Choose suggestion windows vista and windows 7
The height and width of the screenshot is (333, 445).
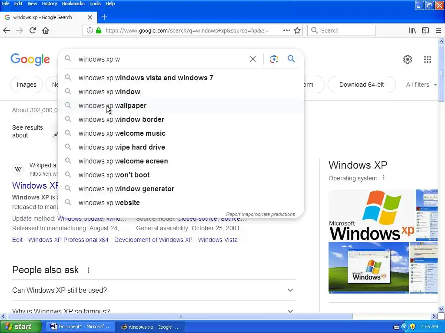(x=181, y=78)
